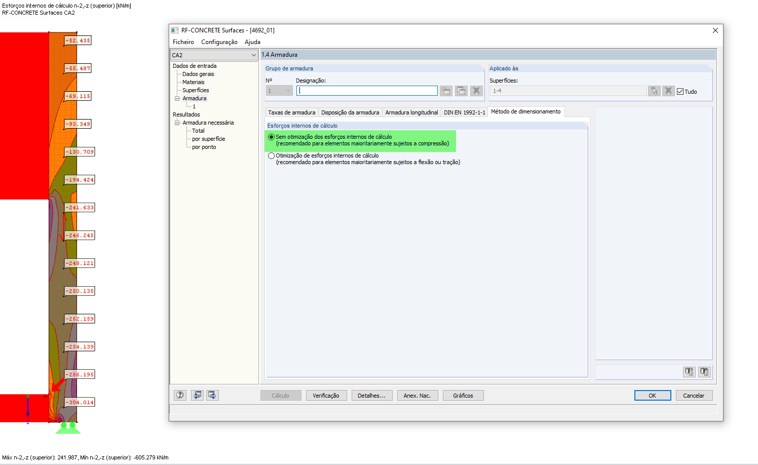Focus the Designação text field
The height and width of the screenshot is (465, 758).
coord(367,91)
